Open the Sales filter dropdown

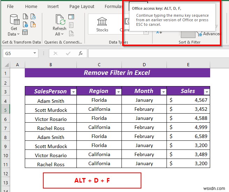(207, 92)
